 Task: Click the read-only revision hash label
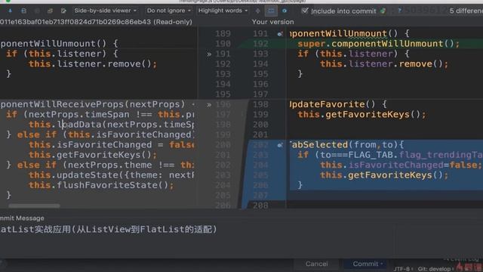pyautogui.click(x=96, y=22)
